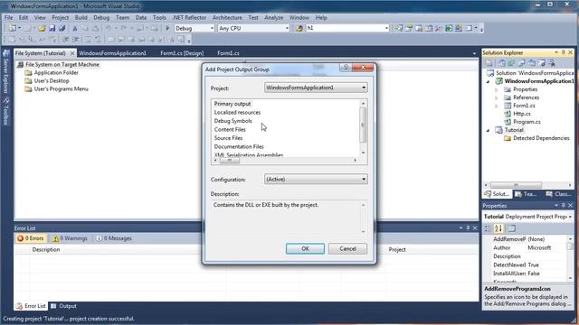The height and width of the screenshot is (325, 579).
Task: Click OK in Add Project Output Group
Action: [305, 249]
